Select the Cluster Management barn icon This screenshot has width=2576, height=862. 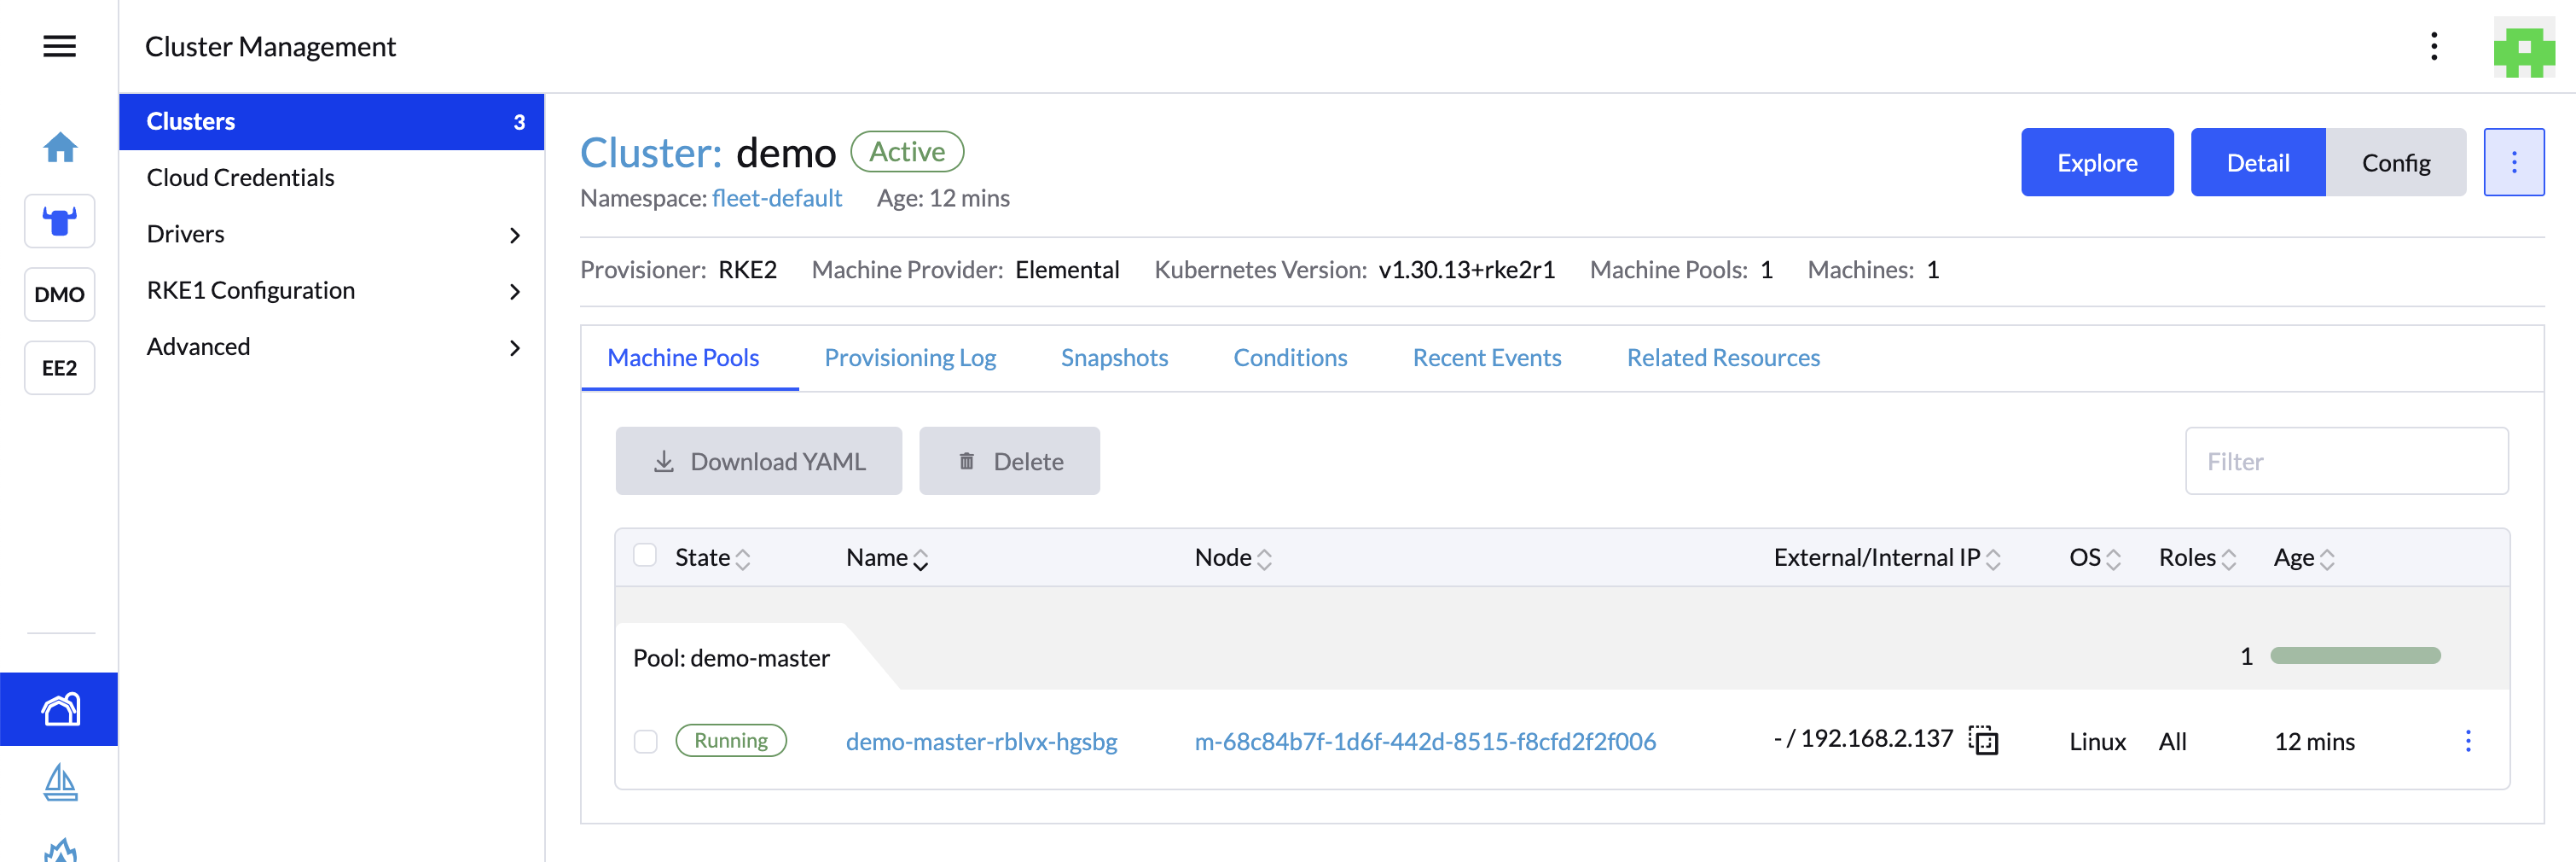[x=60, y=709]
